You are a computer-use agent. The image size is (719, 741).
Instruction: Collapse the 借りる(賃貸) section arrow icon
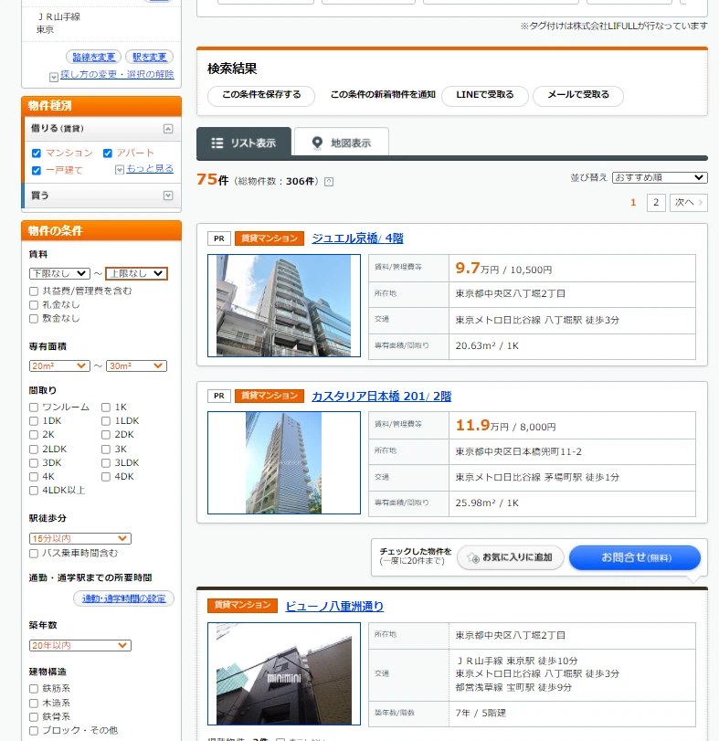[168, 129]
